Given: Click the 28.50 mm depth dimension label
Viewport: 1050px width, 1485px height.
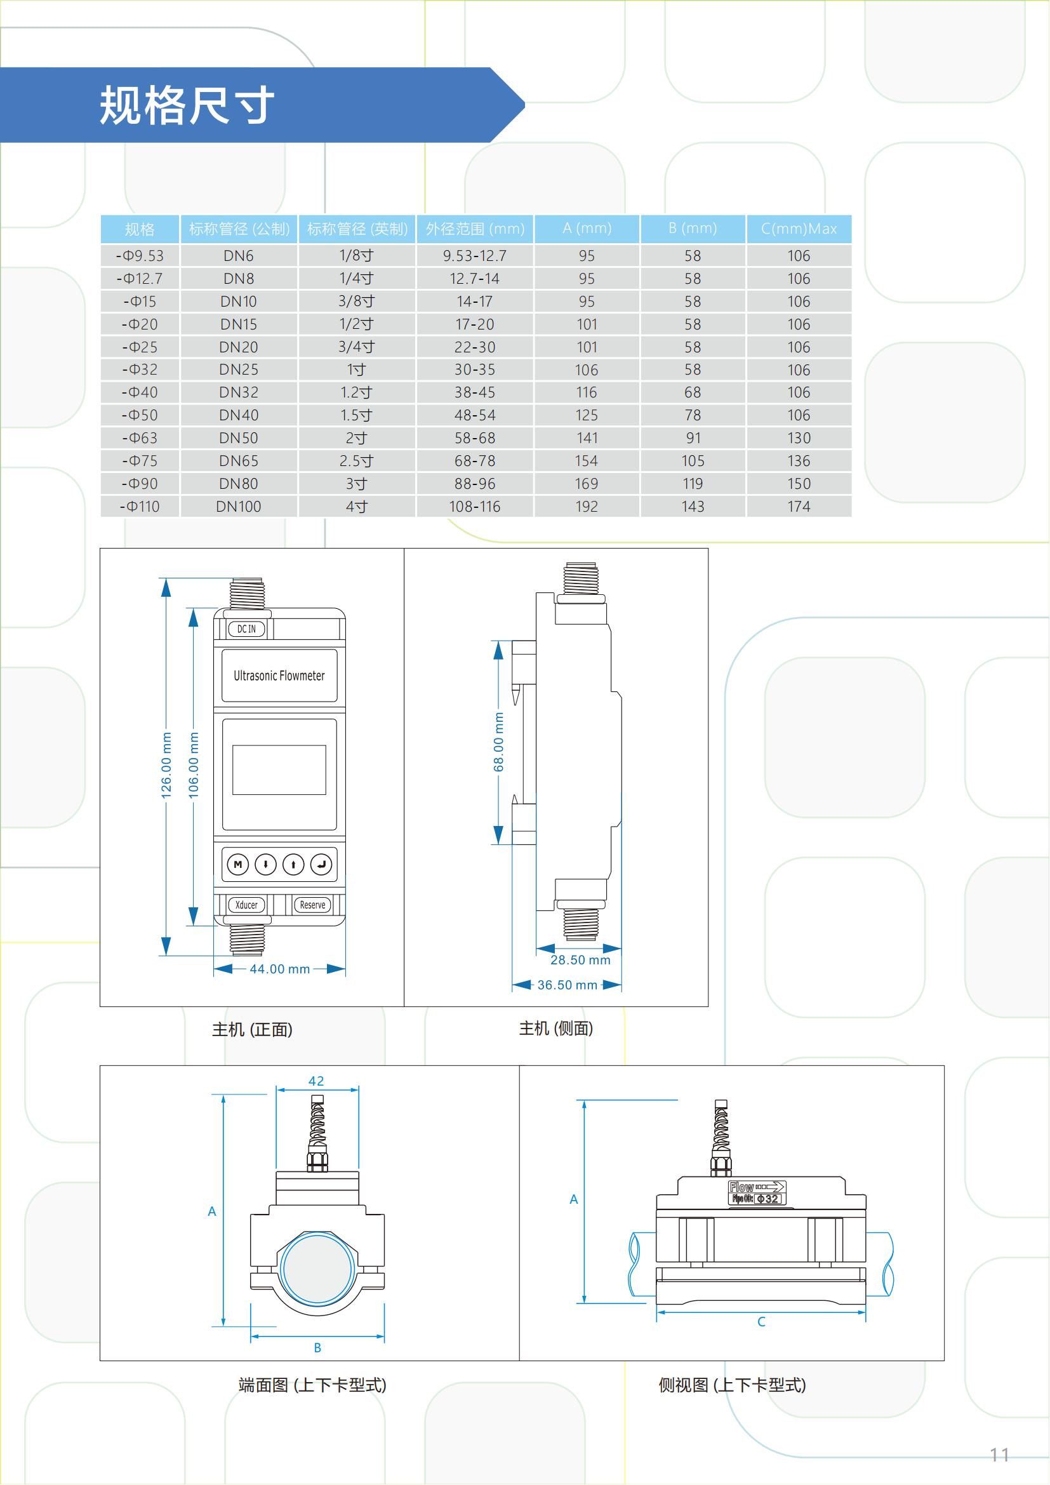Looking at the screenshot, I should [580, 960].
